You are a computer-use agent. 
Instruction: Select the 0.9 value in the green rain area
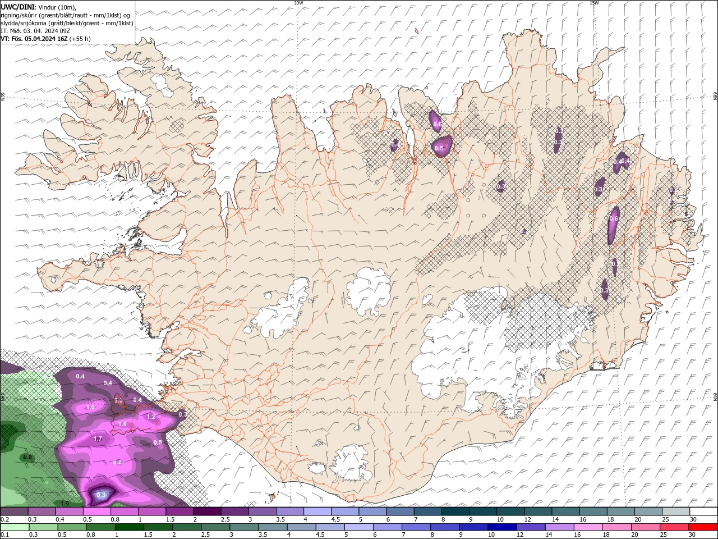[27, 458]
